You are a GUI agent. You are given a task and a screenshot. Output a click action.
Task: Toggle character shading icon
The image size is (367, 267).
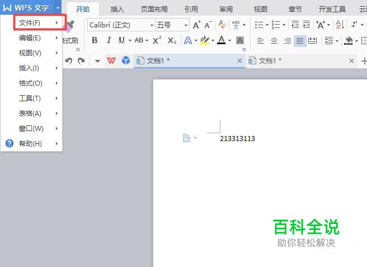[x=239, y=40]
